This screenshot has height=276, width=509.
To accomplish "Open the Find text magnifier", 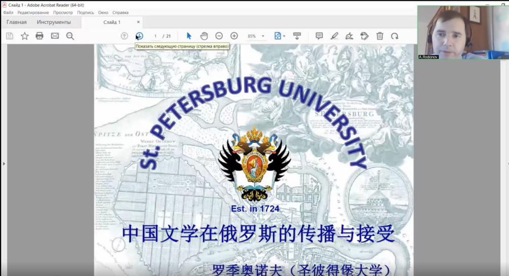I will click(70, 36).
